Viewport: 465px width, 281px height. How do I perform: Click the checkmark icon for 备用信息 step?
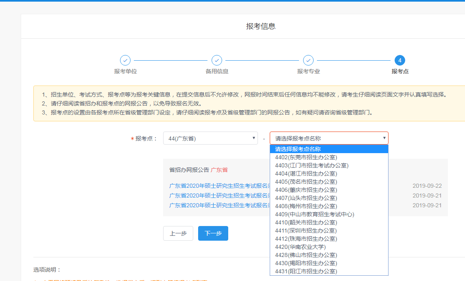pyautogui.click(x=216, y=60)
